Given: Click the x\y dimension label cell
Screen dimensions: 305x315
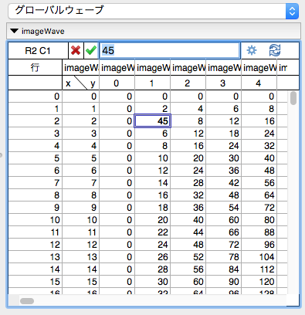Looking at the screenshot, I should [80, 83].
